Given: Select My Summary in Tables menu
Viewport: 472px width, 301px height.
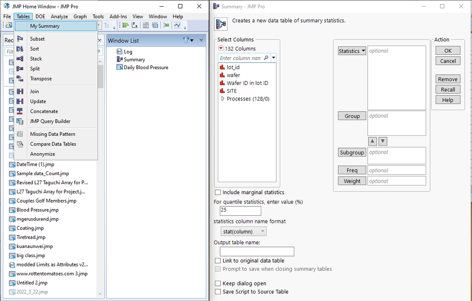Looking at the screenshot, I should point(56,26).
